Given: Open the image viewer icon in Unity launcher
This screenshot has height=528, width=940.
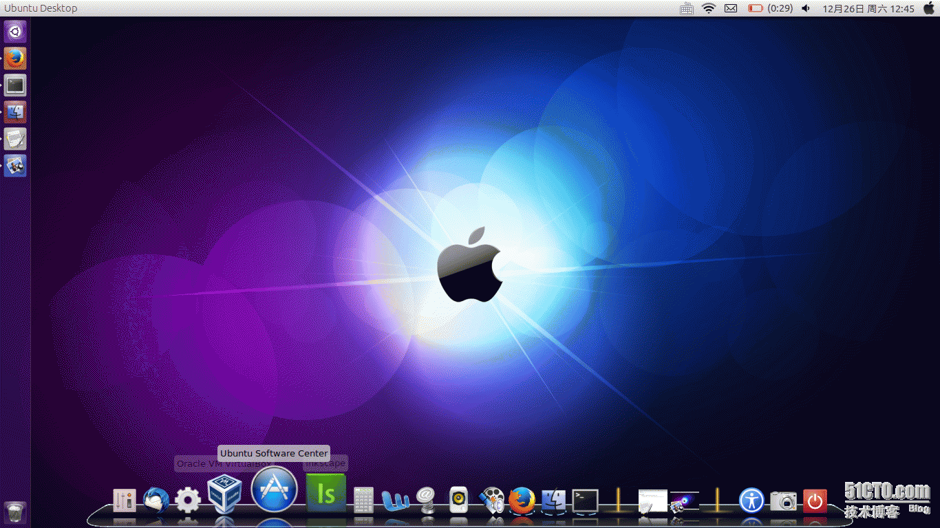Looking at the screenshot, I should point(15,166).
